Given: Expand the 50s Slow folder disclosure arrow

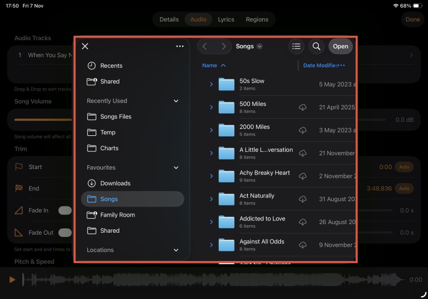Looking at the screenshot, I should 211,85.
